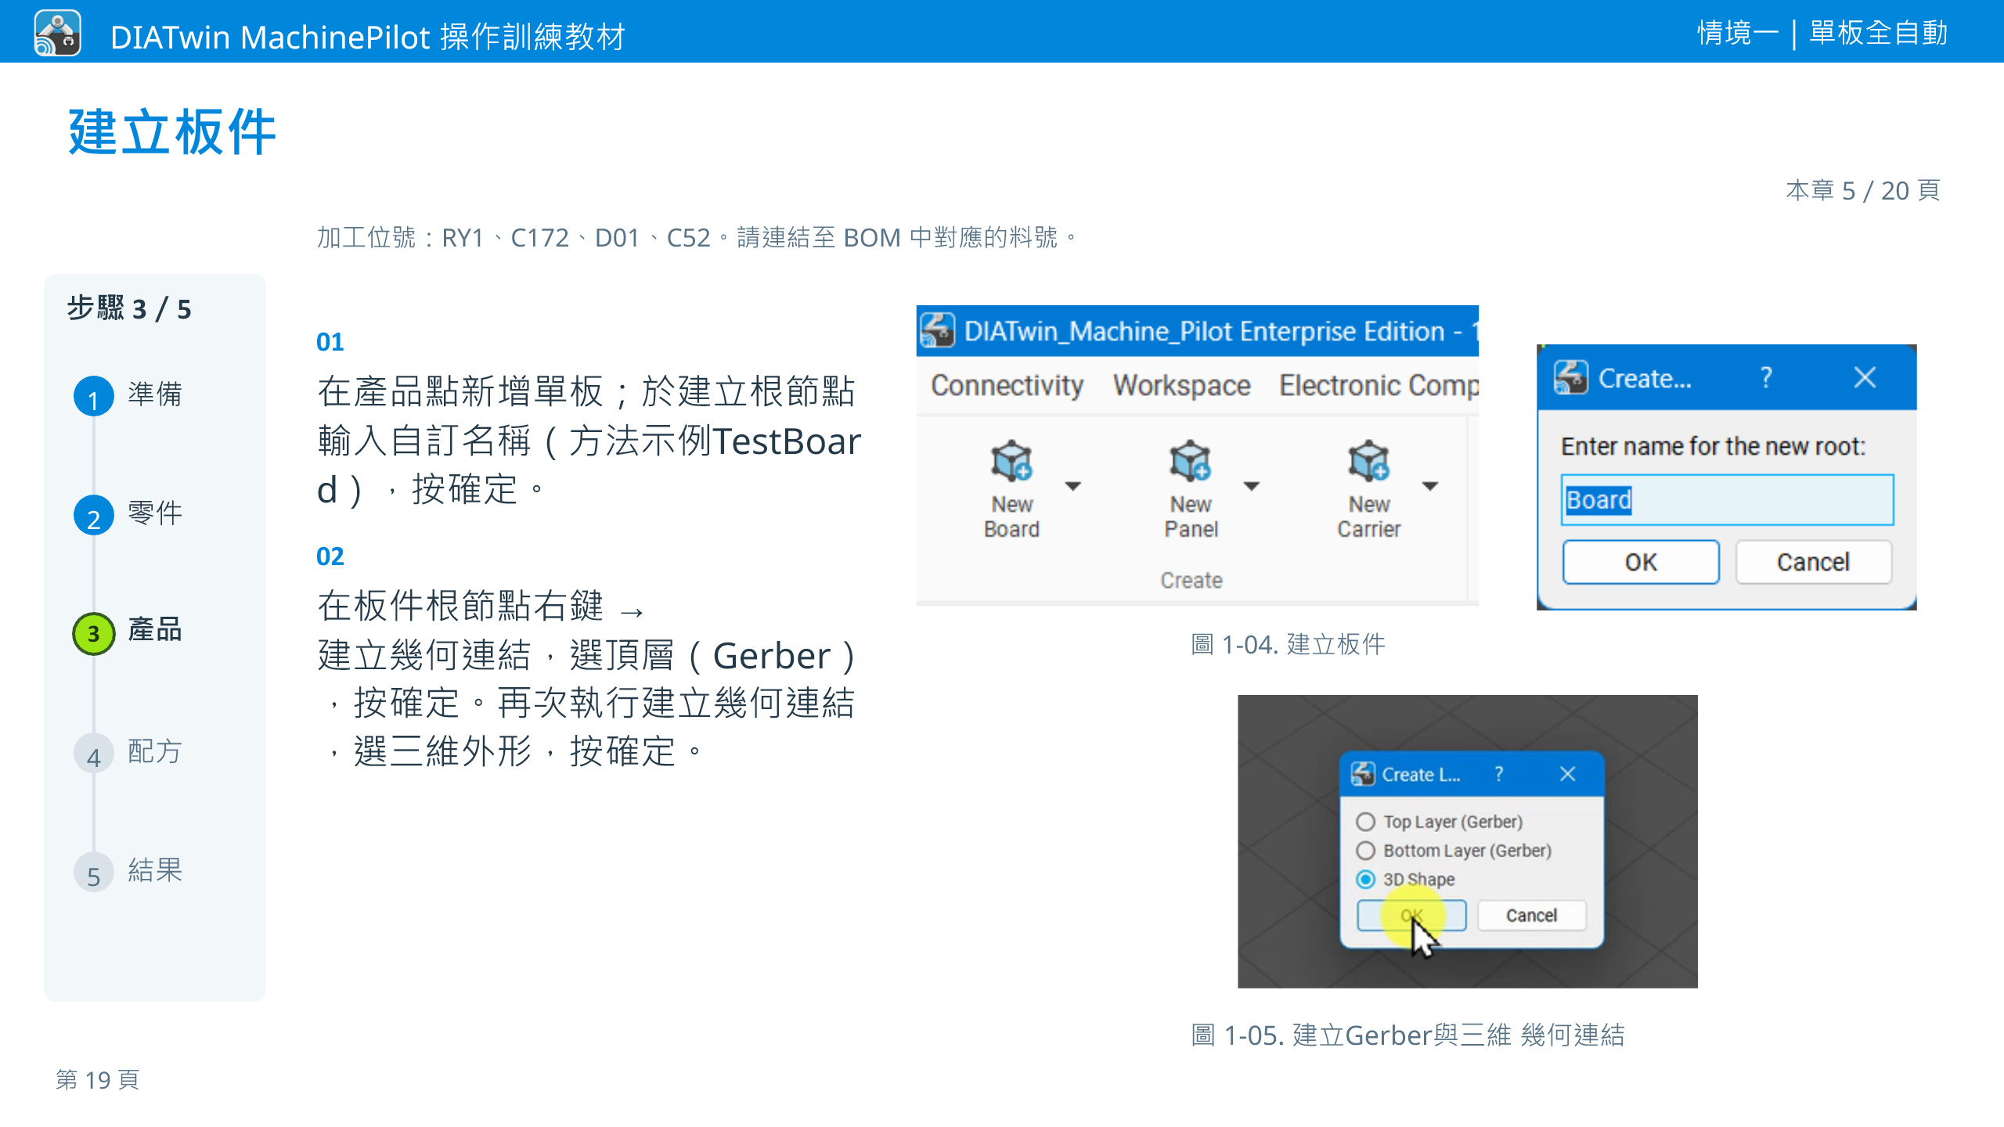Image resolution: width=2004 pixels, height=1127 pixels.
Task: Click the app icon in Create L... dialog title
Action: [x=1363, y=774]
